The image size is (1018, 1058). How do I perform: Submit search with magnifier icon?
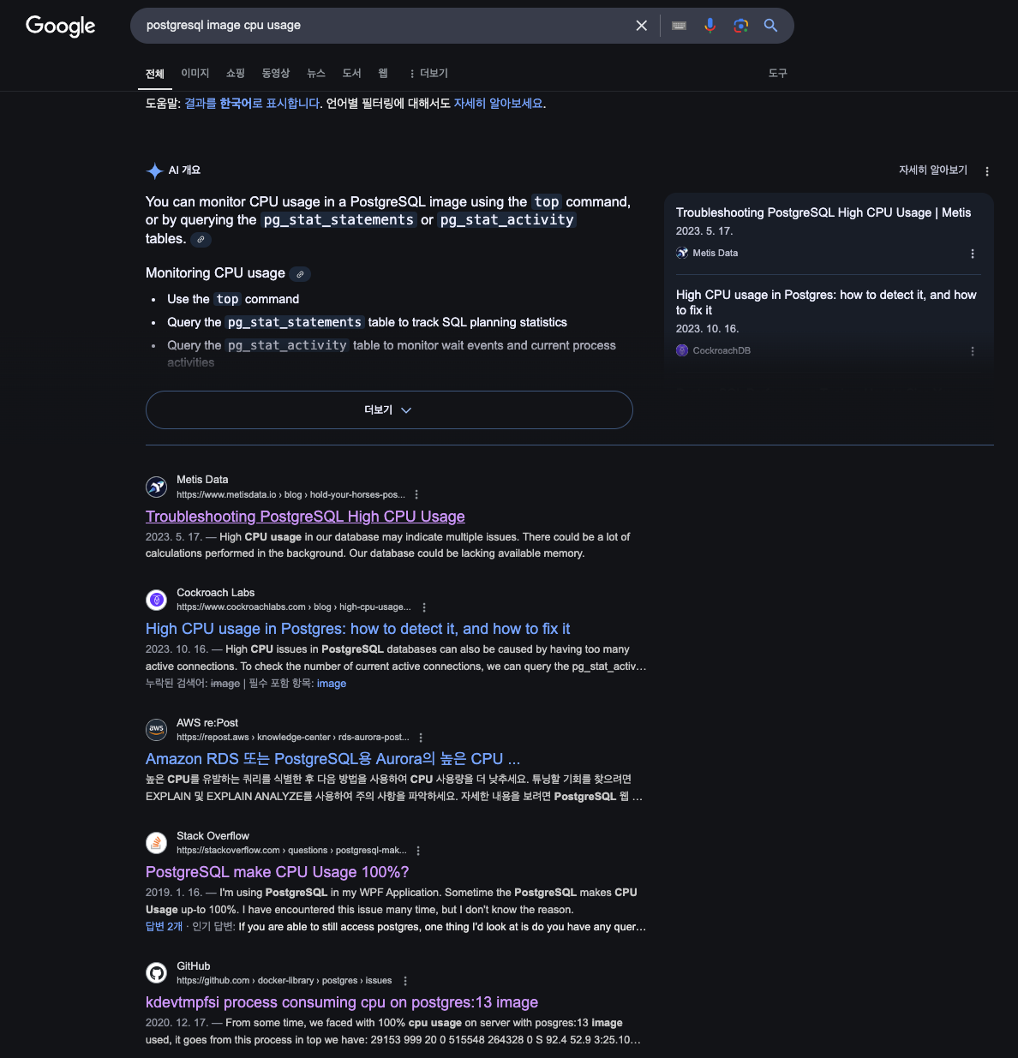coord(771,26)
